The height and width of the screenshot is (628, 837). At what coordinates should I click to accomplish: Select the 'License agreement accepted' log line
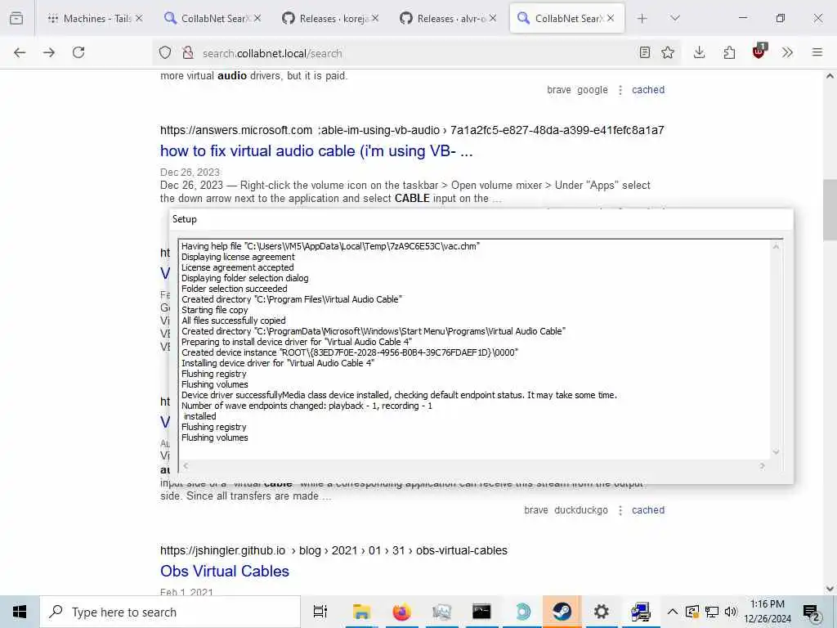[238, 267]
